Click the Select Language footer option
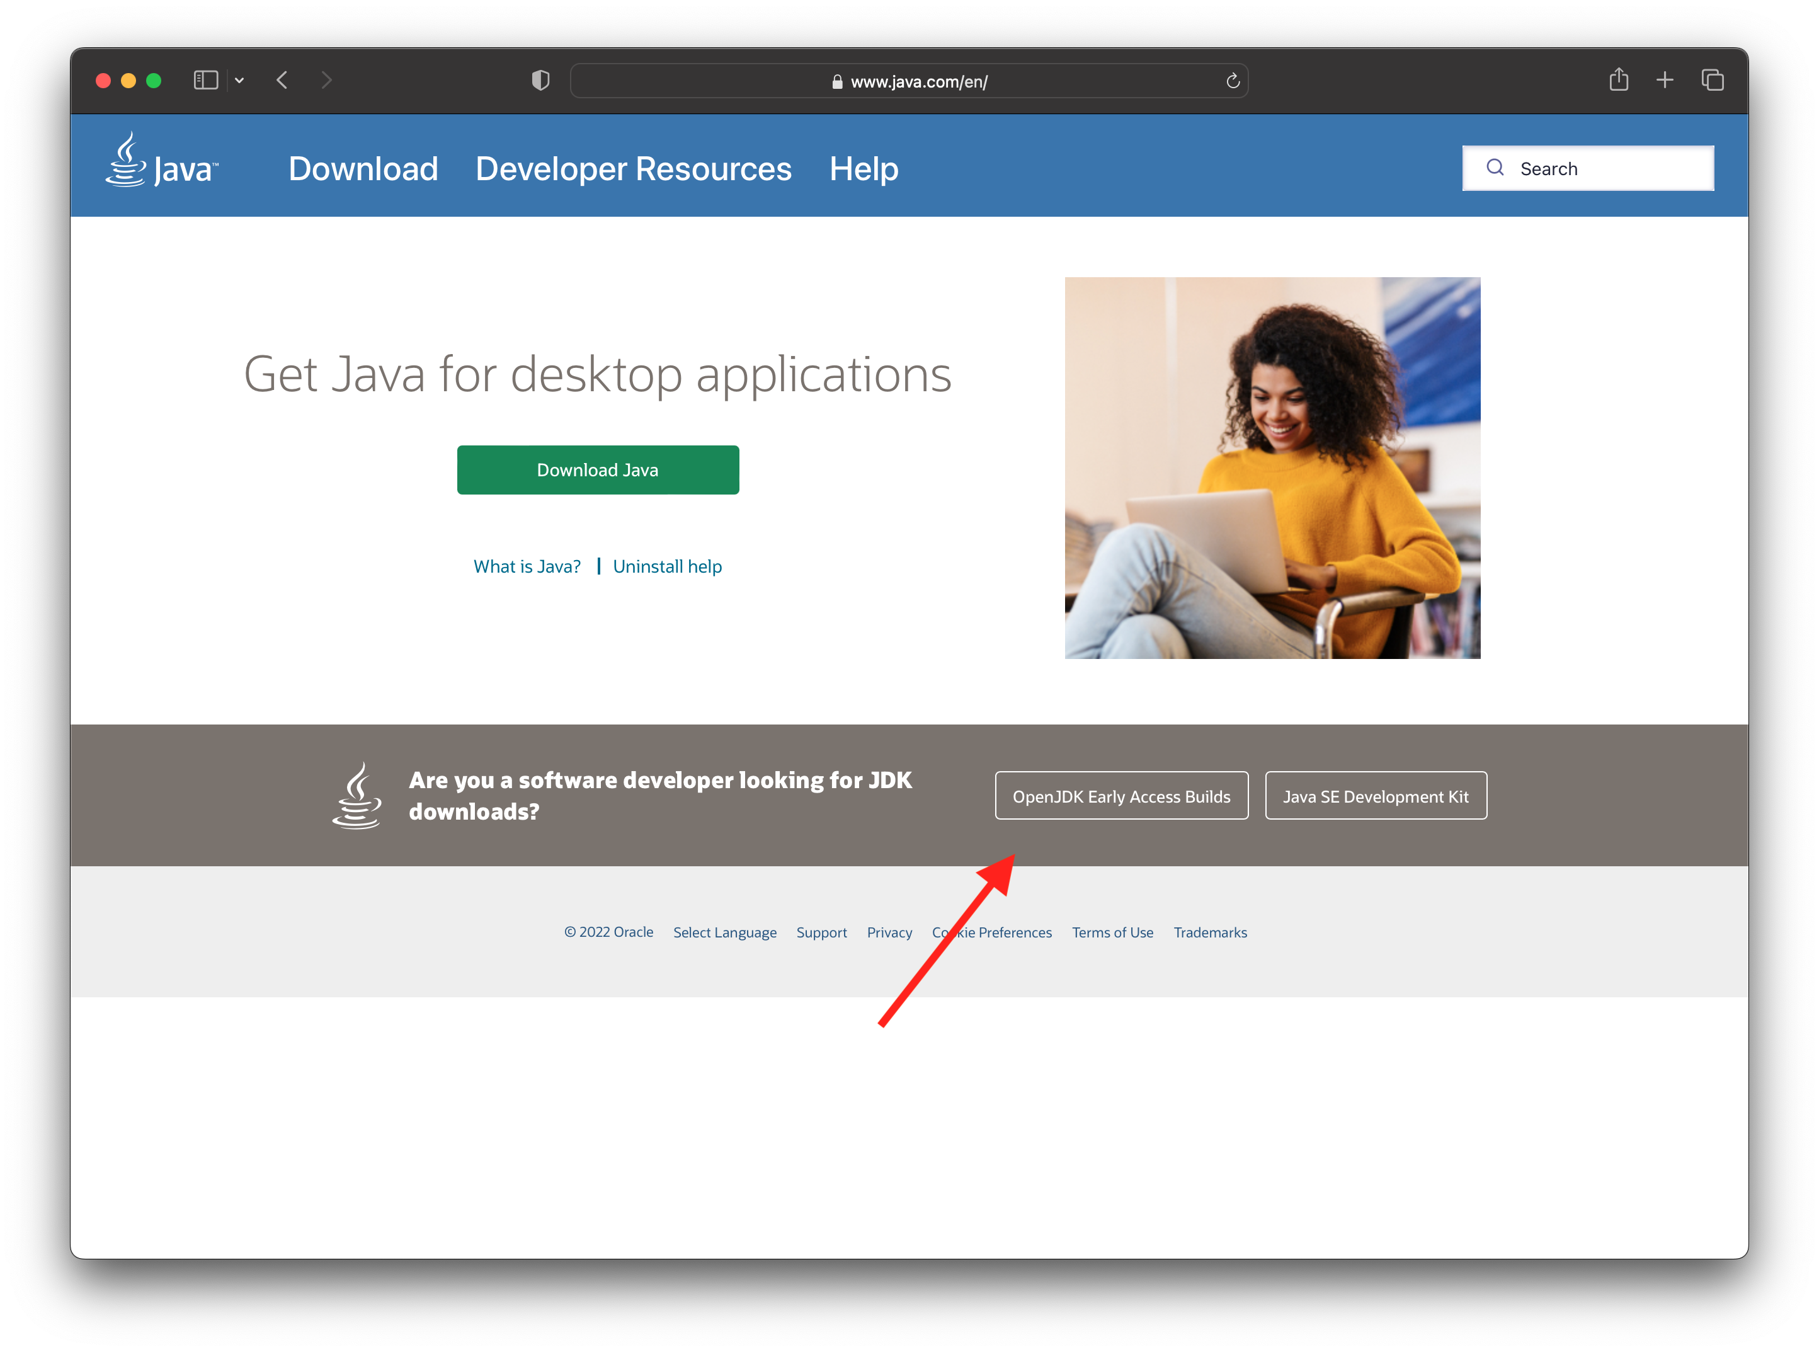1819x1352 pixels. (724, 933)
